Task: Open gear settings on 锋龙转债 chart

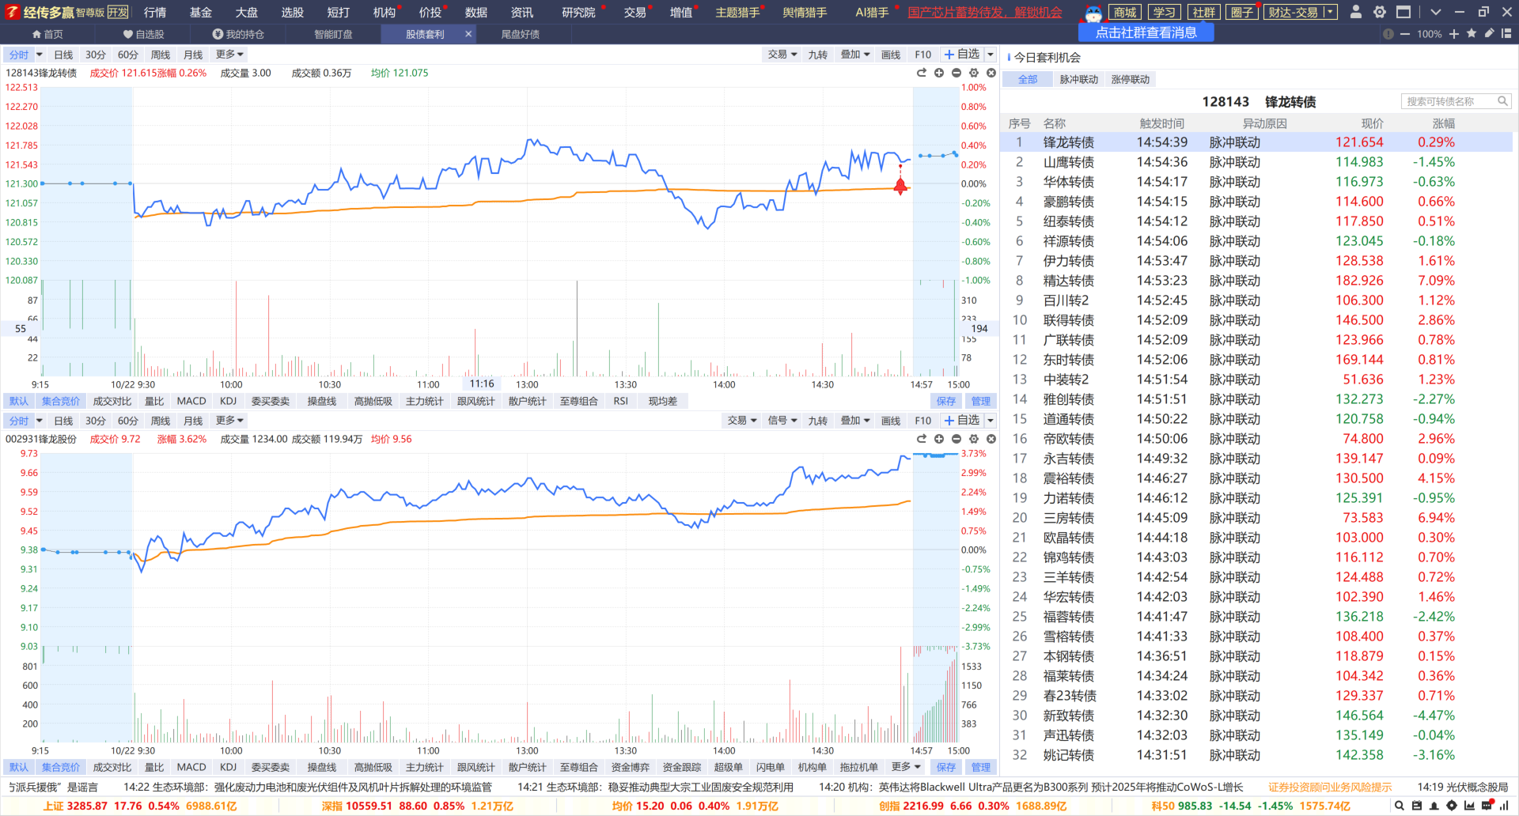Action: click(974, 73)
